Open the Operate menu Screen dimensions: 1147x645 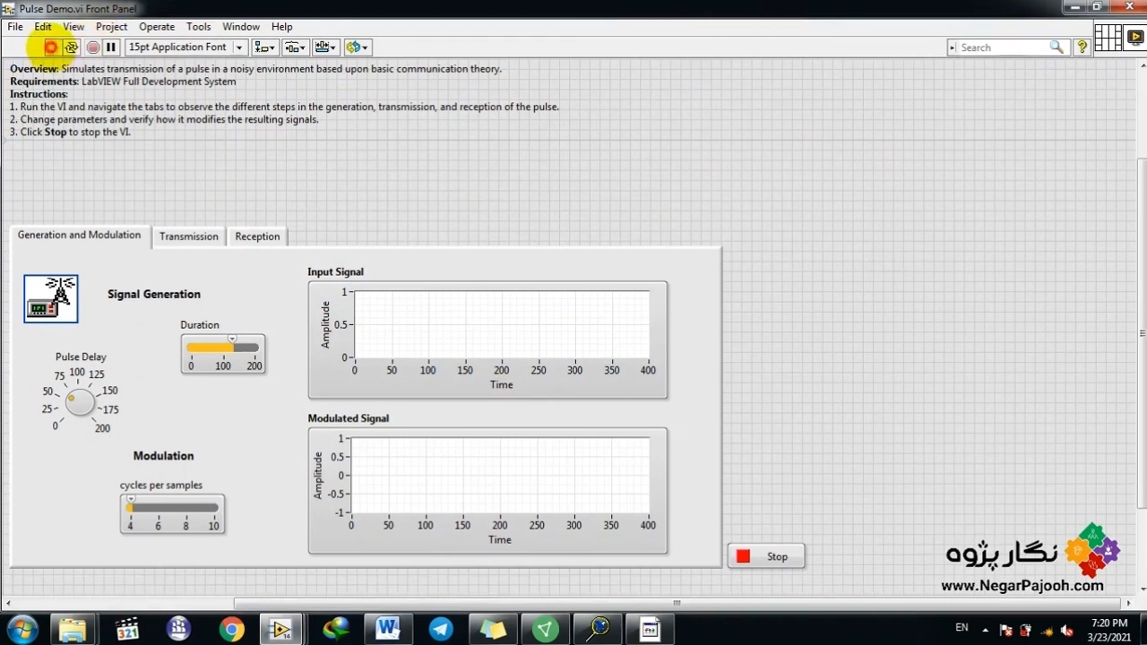pyautogui.click(x=157, y=27)
